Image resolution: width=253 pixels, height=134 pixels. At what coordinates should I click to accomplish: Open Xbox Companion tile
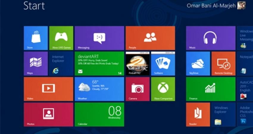pyautogui.click(x=163, y=89)
